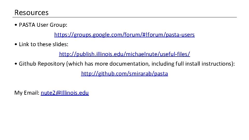Image resolution: width=249 pixels, height=140 pixels.
Task: Open the publish.illinois.edu useful-files link
Action: tap(125, 54)
